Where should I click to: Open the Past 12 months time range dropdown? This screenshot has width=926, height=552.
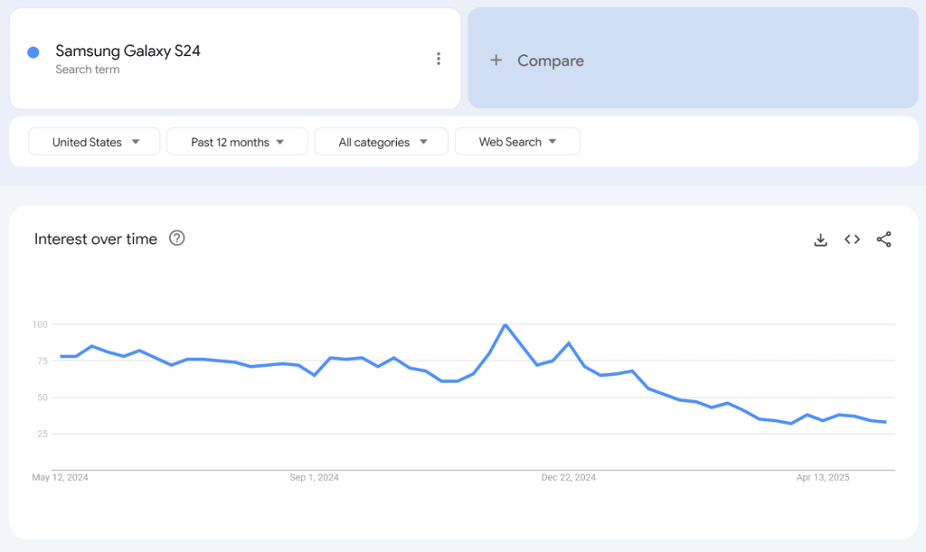(237, 142)
